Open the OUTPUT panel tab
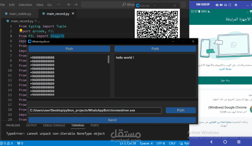 [x=31, y=125]
